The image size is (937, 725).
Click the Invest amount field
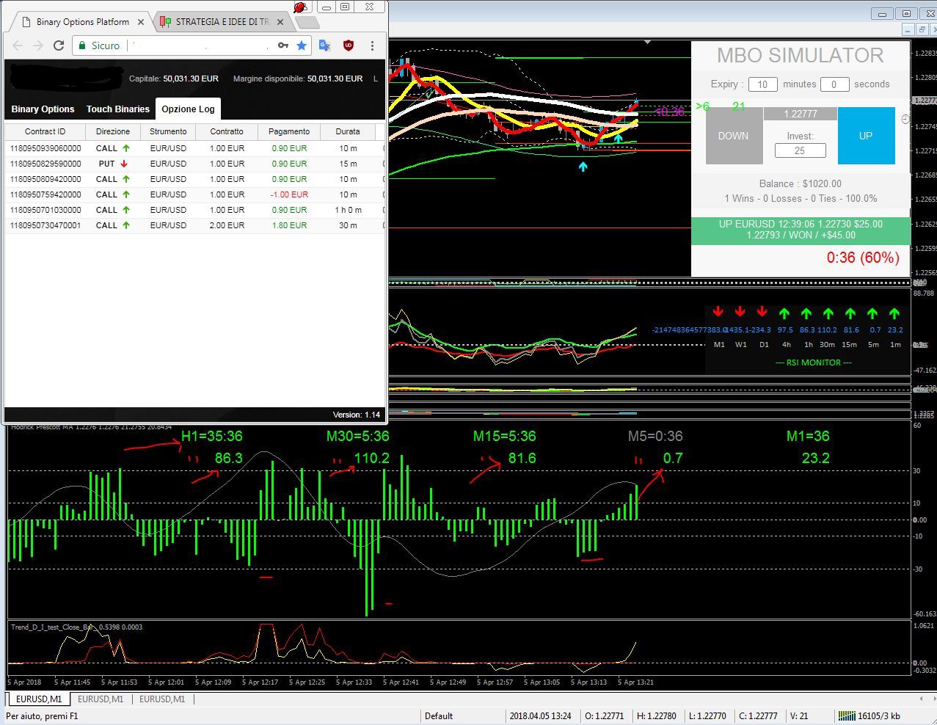coord(800,150)
